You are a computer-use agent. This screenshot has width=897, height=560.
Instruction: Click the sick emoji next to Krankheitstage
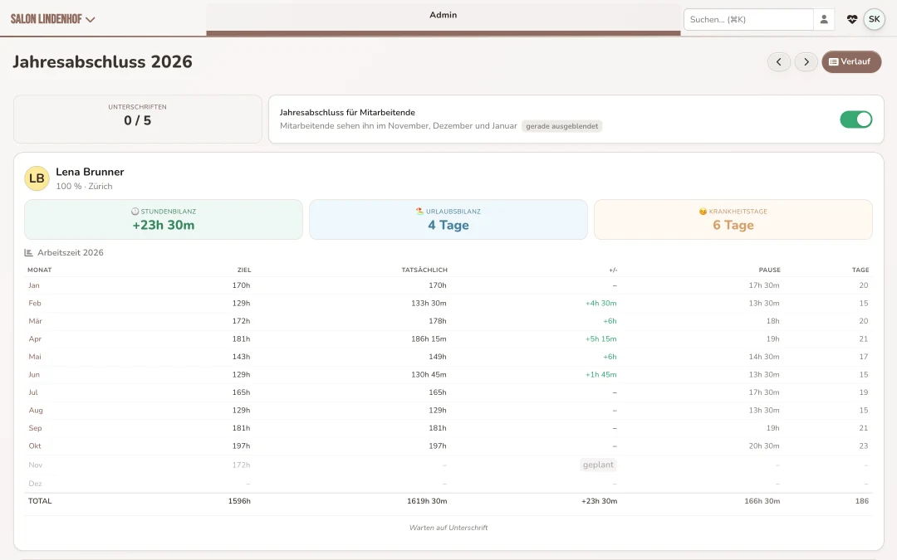pos(703,212)
